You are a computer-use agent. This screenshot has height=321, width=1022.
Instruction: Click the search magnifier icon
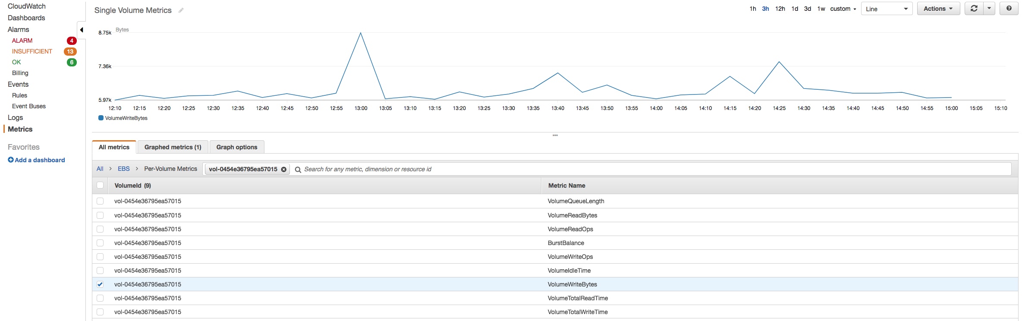pyautogui.click(x=298, y=170)
